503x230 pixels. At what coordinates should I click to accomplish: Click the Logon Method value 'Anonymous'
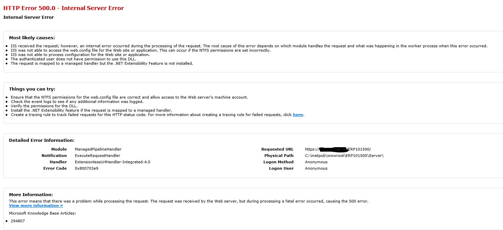tap(316, 162)
